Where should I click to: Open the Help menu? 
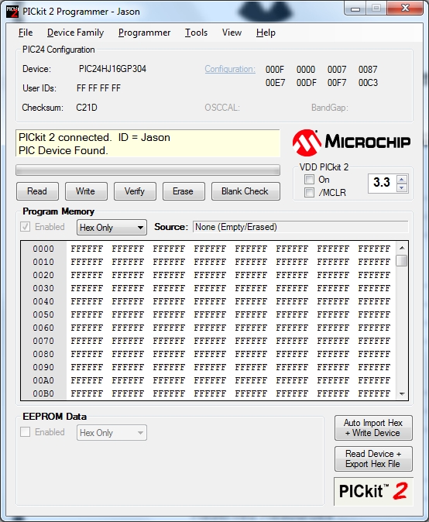click(266, 33)
